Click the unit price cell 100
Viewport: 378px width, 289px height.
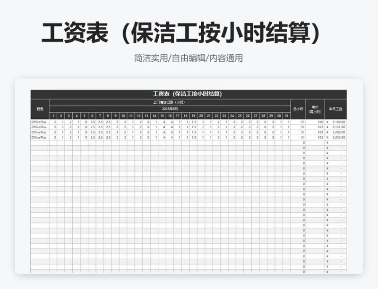point(315,122)
